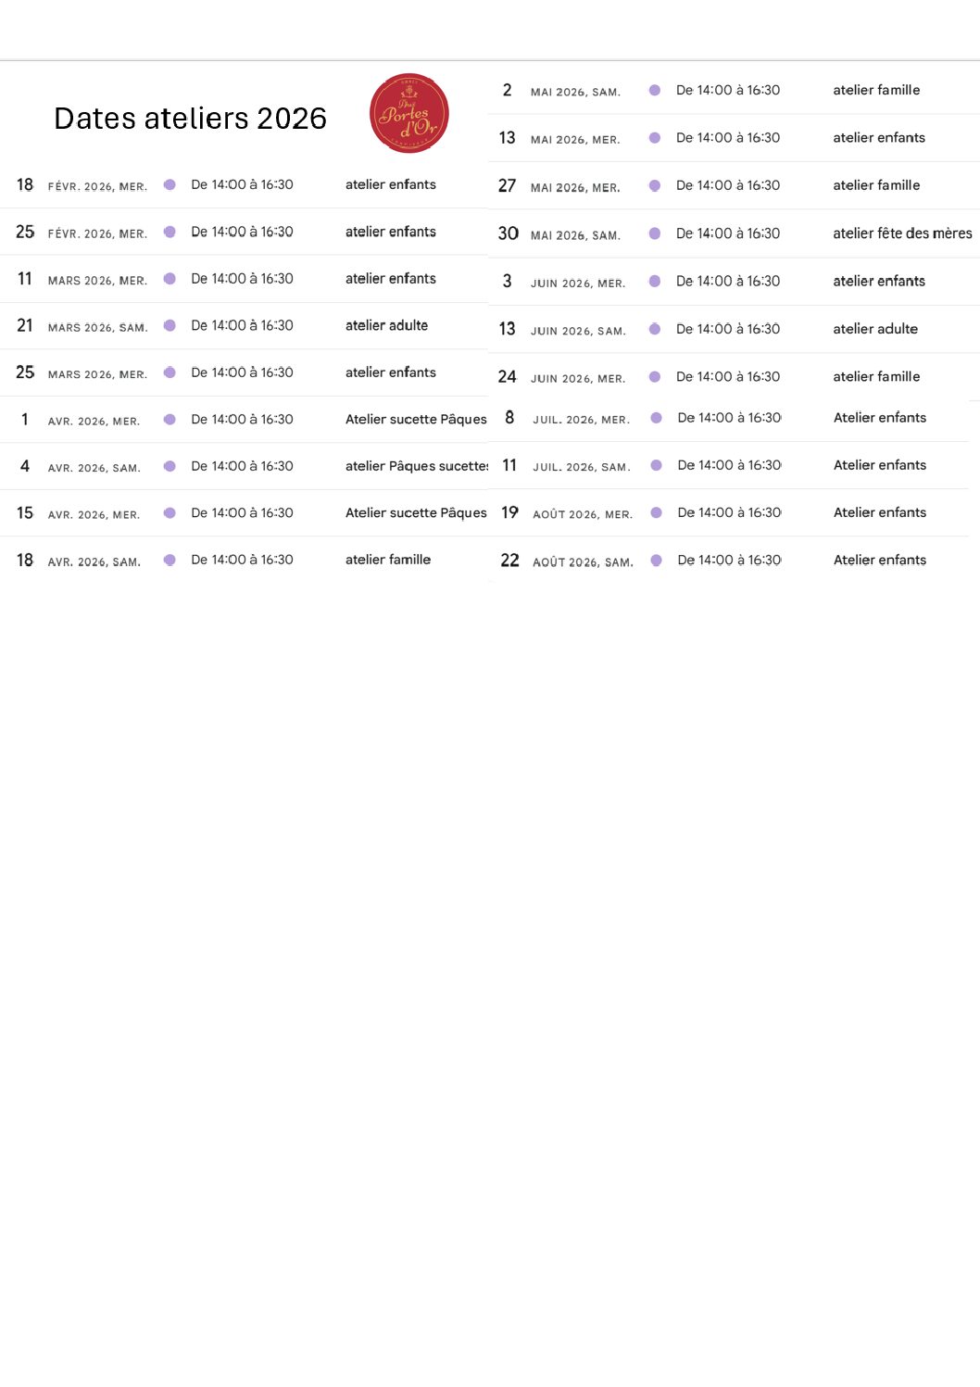Click the time range on 24 juin row

(x=727, y=376)
